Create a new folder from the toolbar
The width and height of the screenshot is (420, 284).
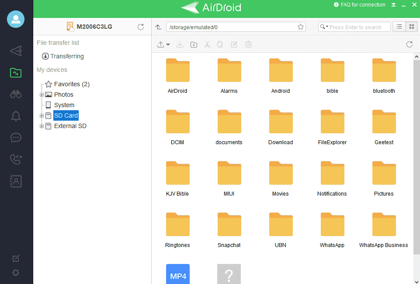tap(194, 44)
